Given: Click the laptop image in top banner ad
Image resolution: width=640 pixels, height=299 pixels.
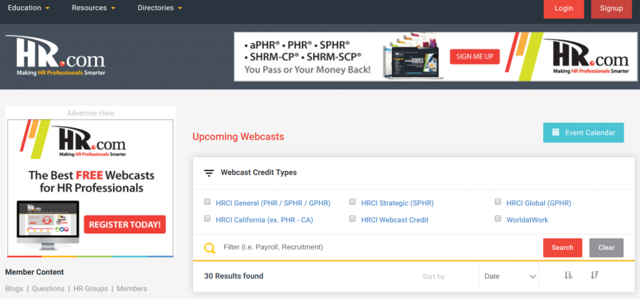Looking at the screenshot, I should pos(414,57).
